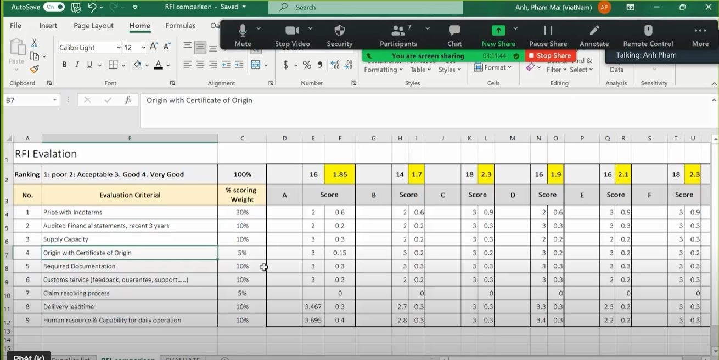Toggle the AutoSave switch
This screenshot has width=719, height=360.
tap(54, 7)
